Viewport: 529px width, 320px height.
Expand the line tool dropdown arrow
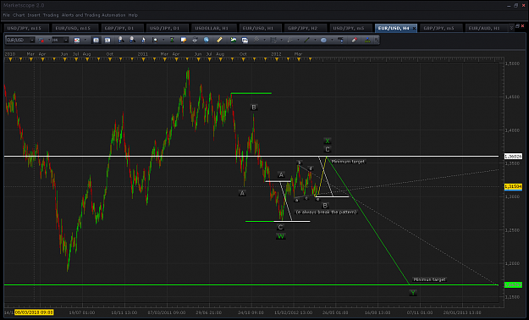315,40
